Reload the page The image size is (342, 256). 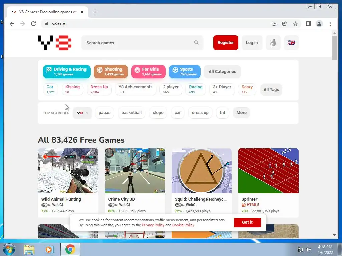[x=33, y=24]
